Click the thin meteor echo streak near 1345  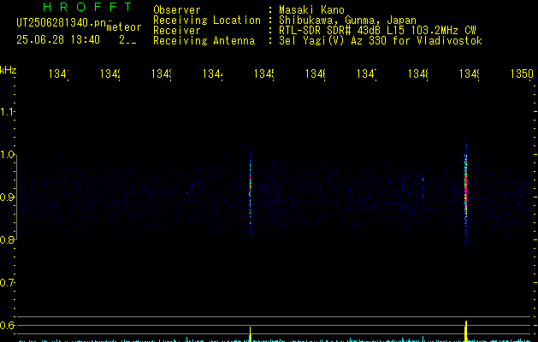[250, 194]
